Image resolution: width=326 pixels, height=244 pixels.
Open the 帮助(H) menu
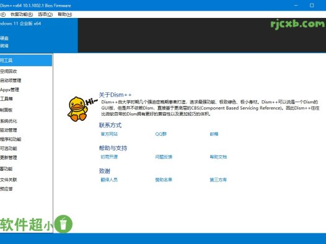coord(65,14)
